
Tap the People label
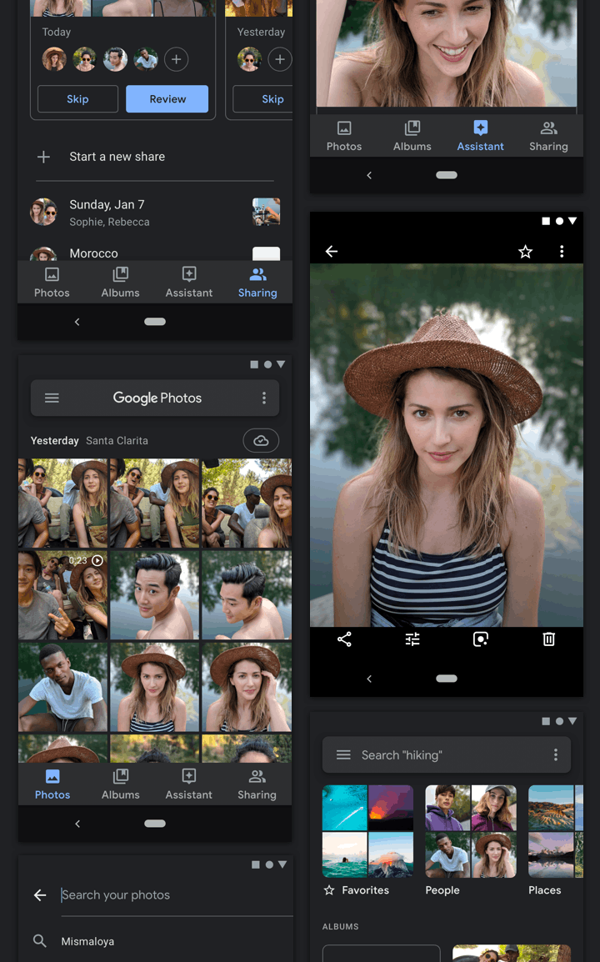pyautogui.click(x=442, y=890)
